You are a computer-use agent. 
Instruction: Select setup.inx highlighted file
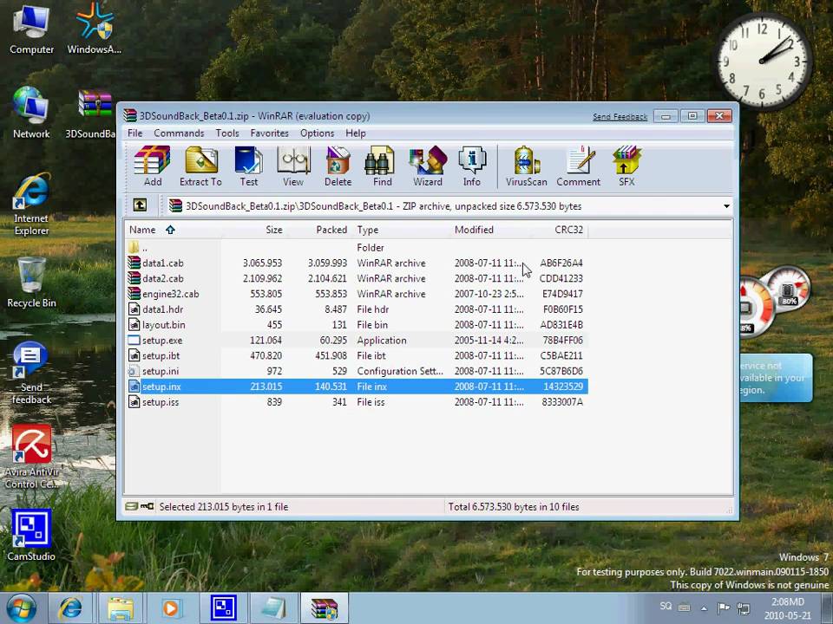pyautogui.click(x=357, y=387)
